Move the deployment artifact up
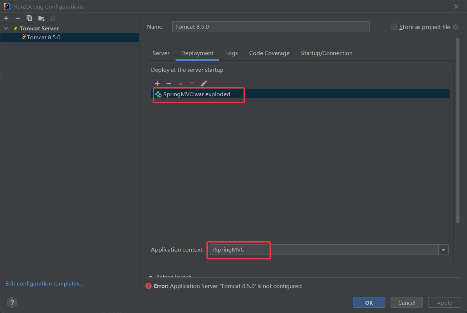This screenshot has width=467, height=313. click(x=181, y=84)
